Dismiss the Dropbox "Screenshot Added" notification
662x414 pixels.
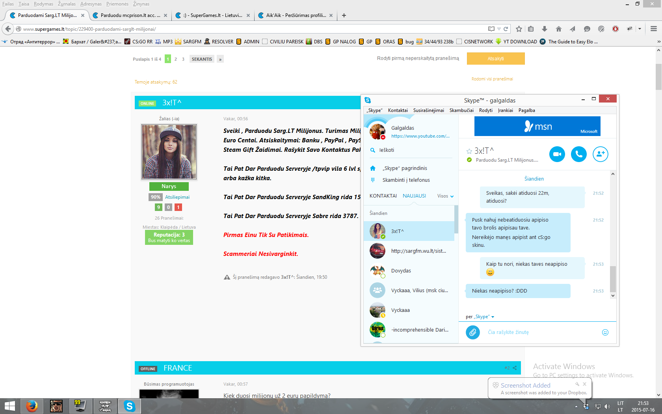tap(585, 384)
